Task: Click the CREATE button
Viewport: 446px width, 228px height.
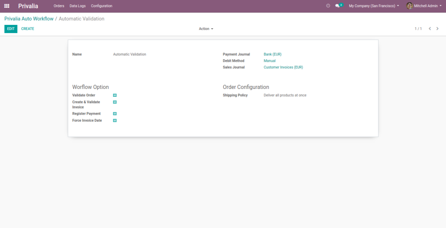Action: tap(27, 29)
